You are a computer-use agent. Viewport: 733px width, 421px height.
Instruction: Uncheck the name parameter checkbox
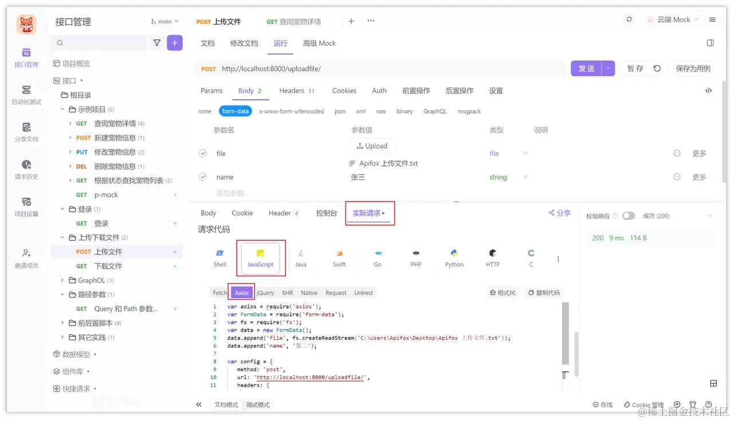tap(203, 177)
